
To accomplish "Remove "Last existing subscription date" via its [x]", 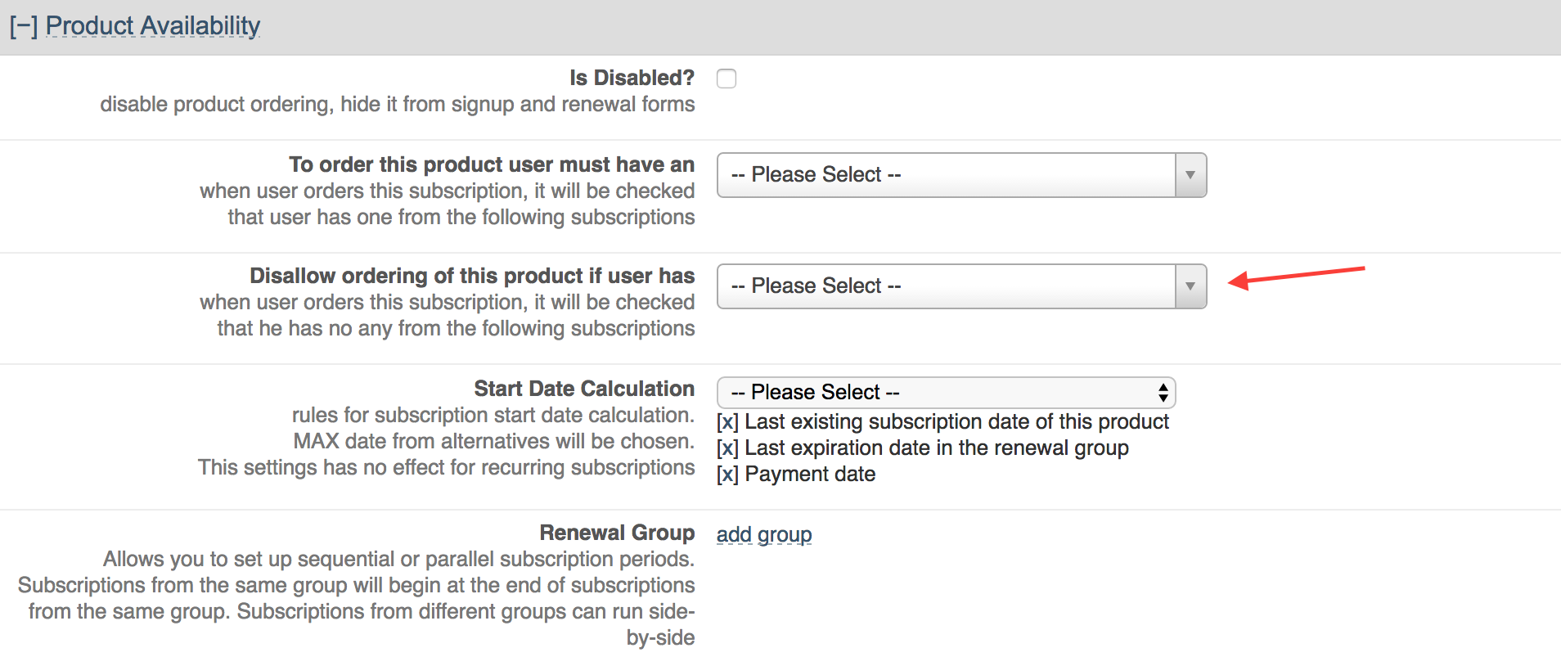I will coord(727,422).
